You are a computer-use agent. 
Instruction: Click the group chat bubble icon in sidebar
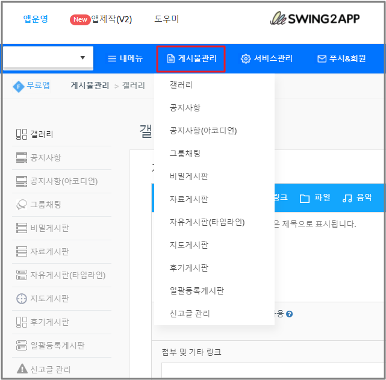tap(21, 205)
